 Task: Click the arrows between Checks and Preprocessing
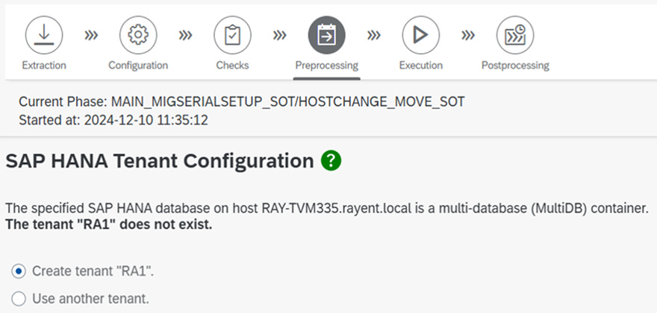click(x=279, y=35)
